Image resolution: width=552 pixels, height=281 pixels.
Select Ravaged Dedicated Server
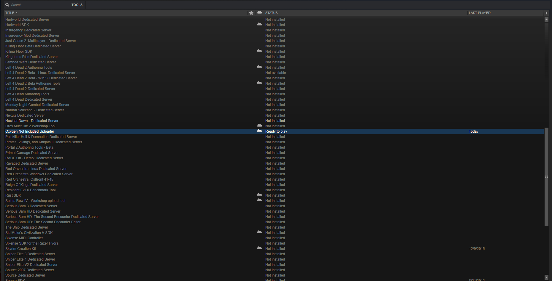click(x=27, y=163)
